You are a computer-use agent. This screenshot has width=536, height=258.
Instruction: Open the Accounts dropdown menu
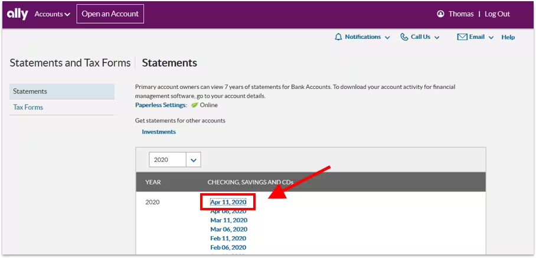(x=53, y=14)
